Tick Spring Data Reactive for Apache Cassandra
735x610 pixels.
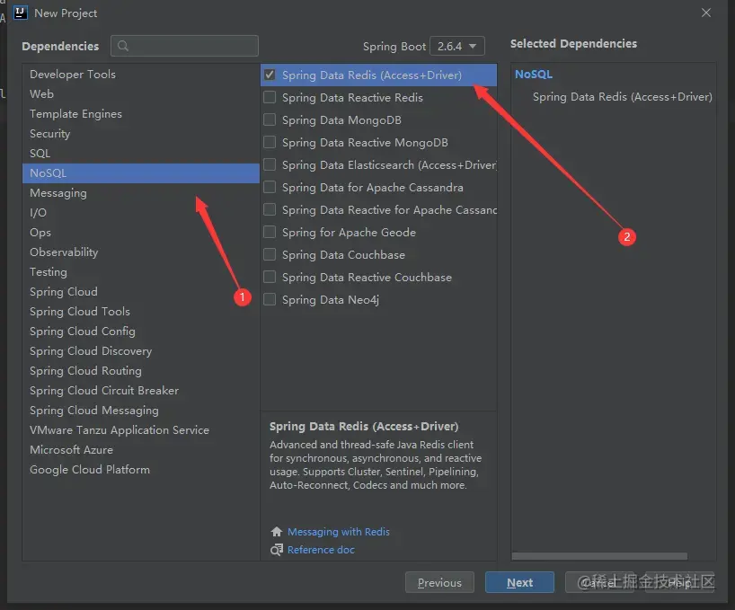pos(270,209)
